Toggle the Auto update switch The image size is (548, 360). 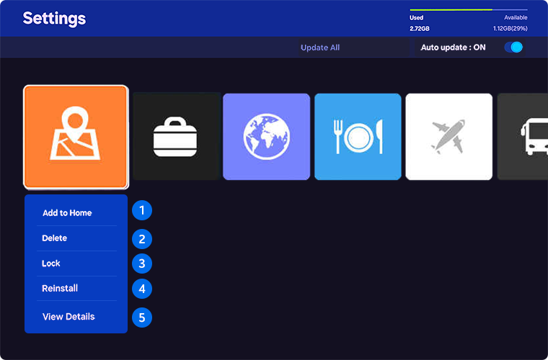point(513,48)
